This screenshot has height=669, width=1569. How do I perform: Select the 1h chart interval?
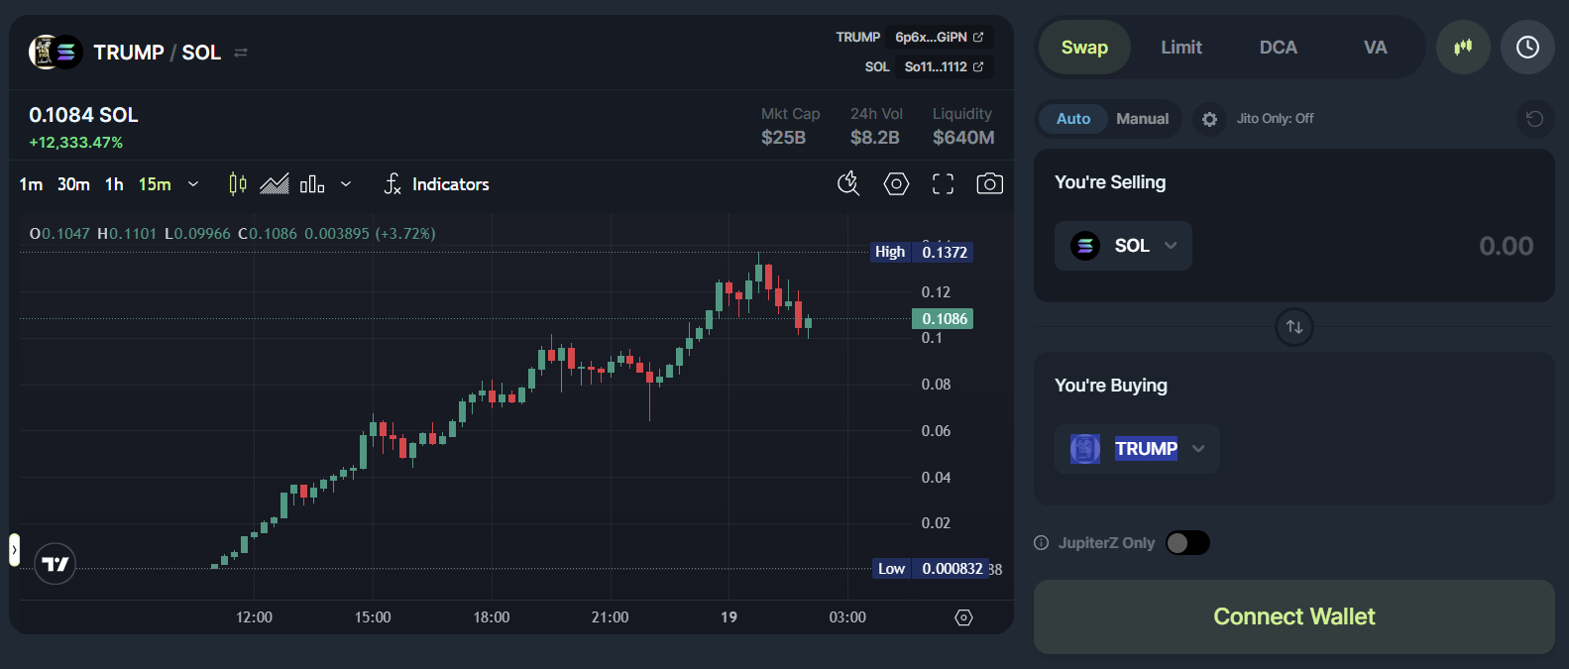[114, 184]
